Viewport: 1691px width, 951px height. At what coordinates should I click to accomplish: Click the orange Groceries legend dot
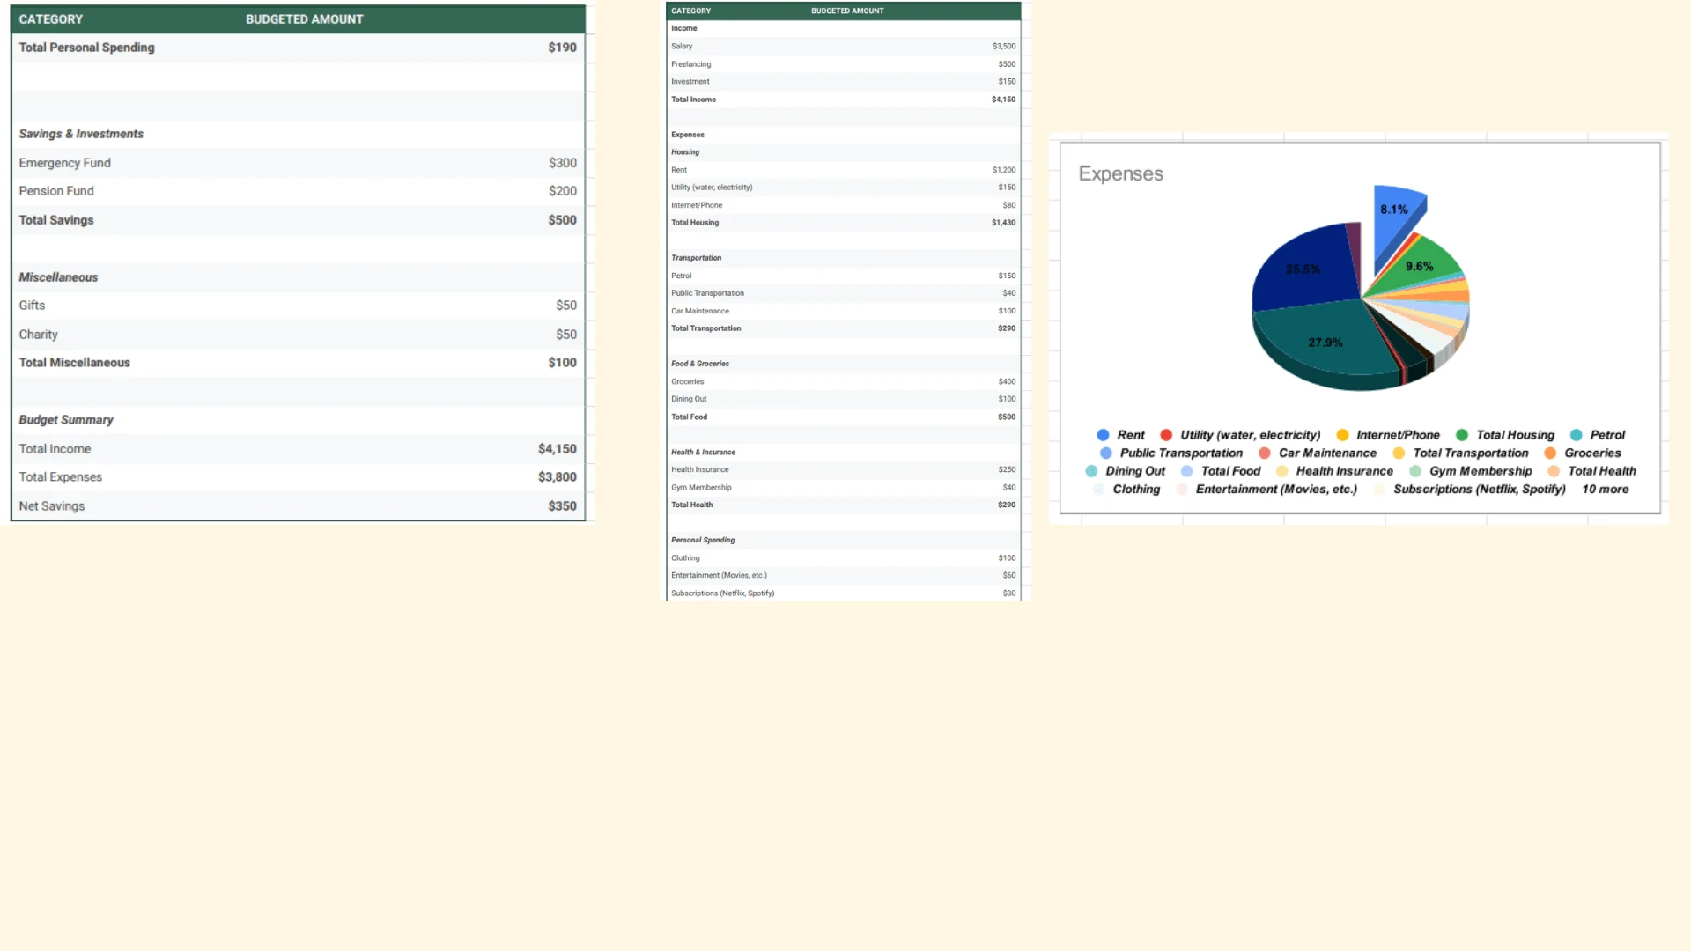click(1550, 453)
